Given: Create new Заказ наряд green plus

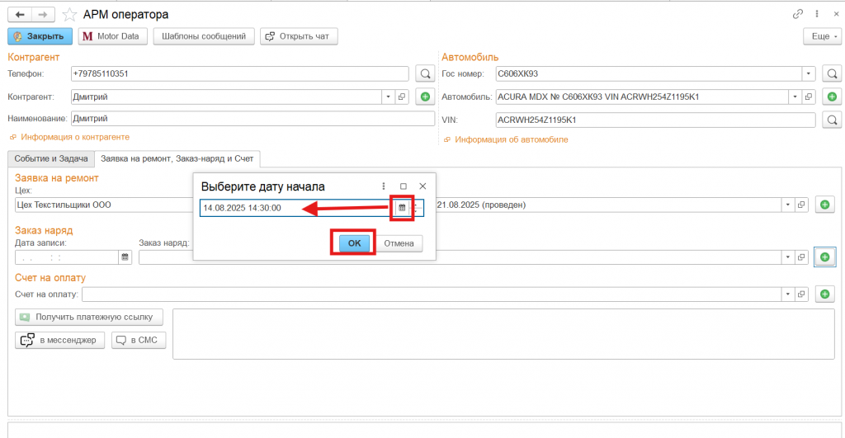Looking at the screenshot, I should 824,257.
